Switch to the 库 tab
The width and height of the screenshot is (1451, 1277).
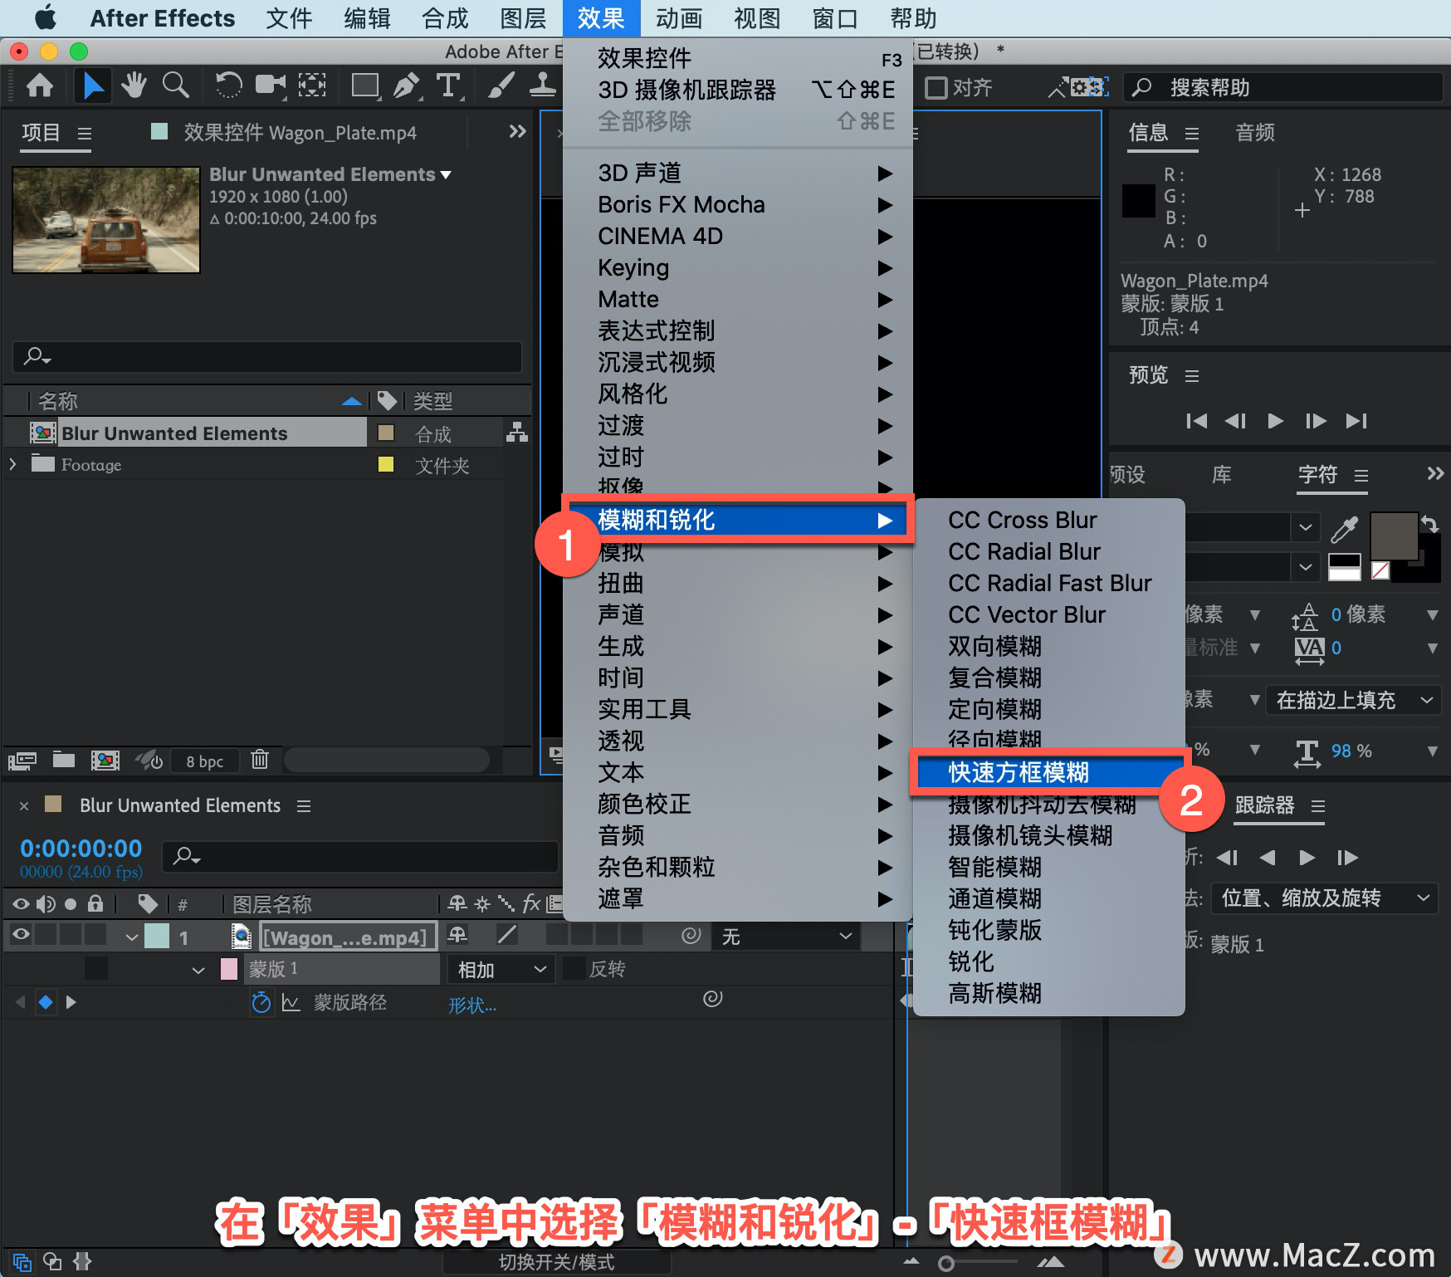click(x=1222, y=475)
